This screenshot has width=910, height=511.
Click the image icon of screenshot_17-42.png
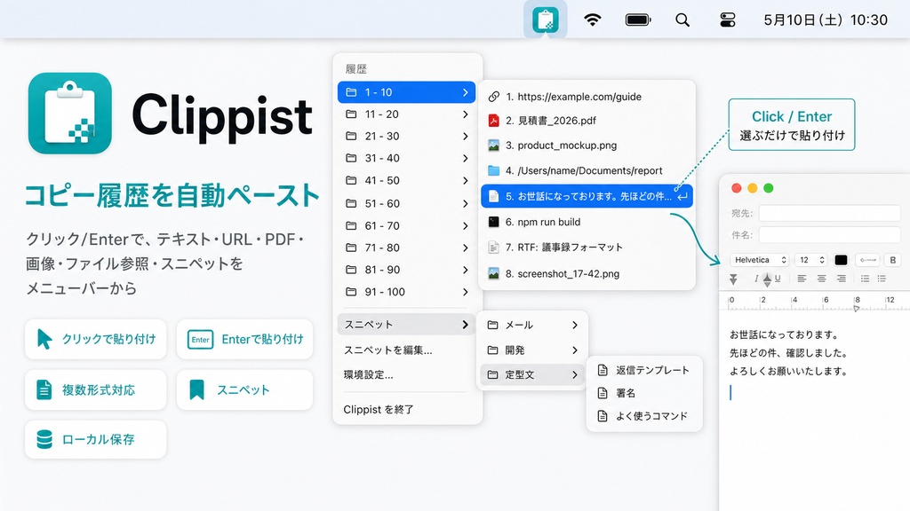click(x=493, y=273)
